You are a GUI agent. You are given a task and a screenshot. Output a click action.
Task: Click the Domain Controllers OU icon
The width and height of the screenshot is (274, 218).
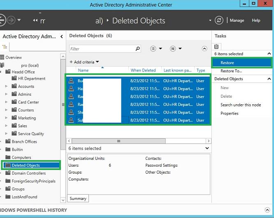coord(8,173)
